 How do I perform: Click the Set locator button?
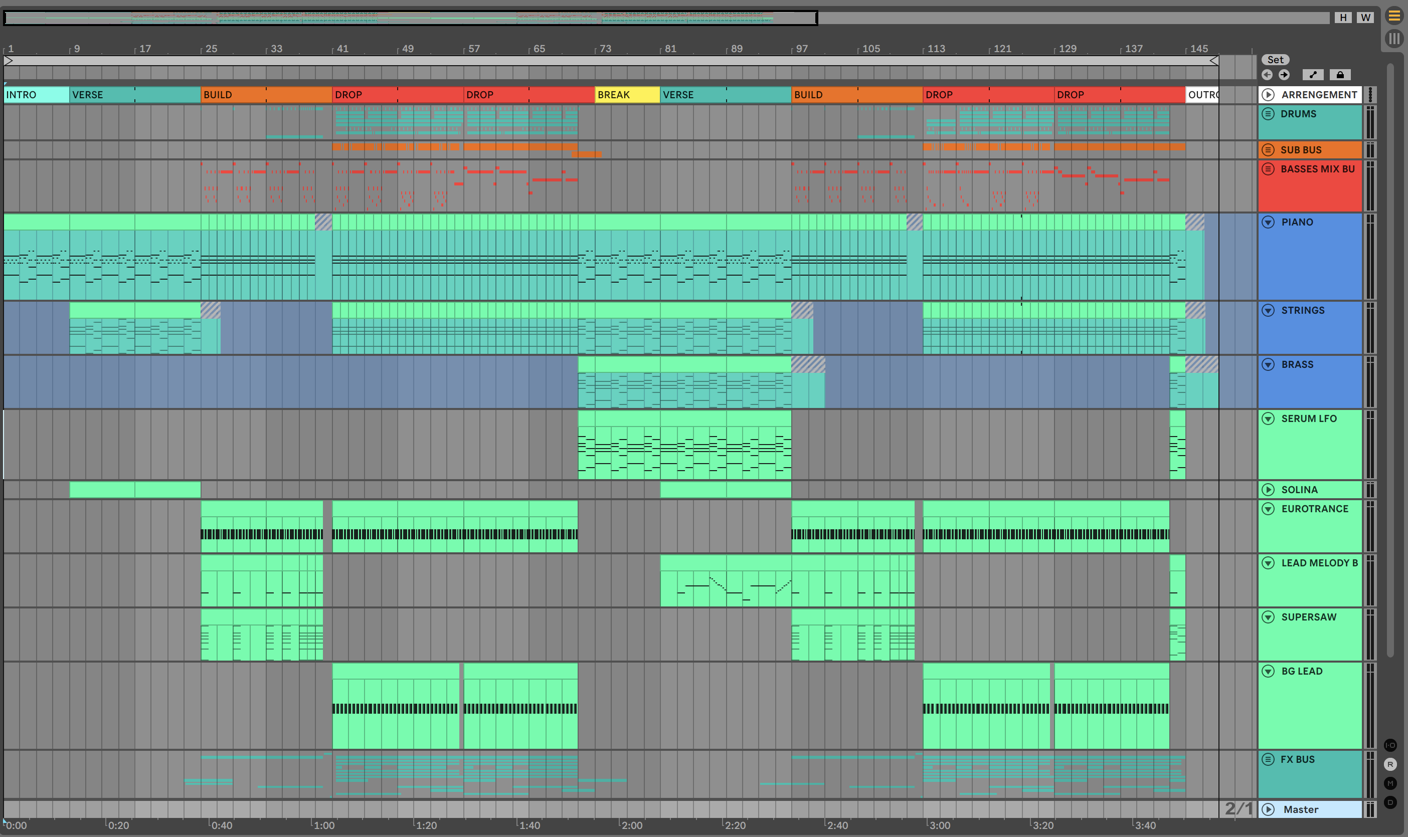[1276, 60]
